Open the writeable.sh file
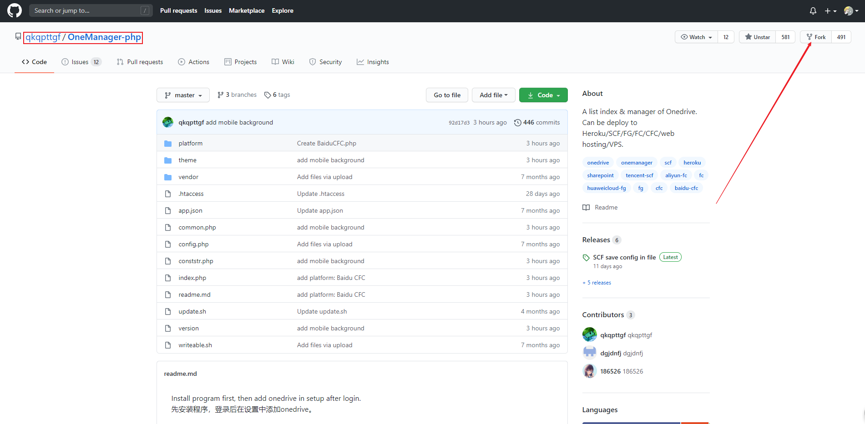 (x=195, y=345)
